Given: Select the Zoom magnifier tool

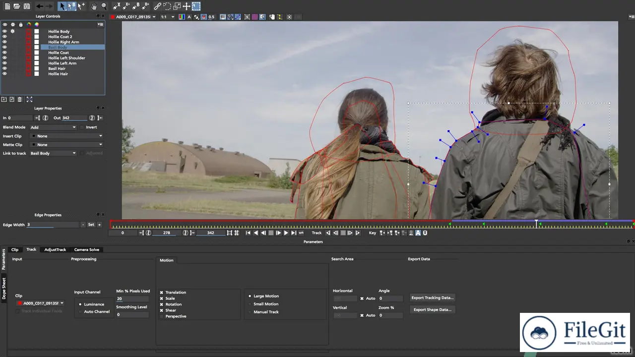Looking at the screenshot, I should pyautogui.click(x=104, y=6).
